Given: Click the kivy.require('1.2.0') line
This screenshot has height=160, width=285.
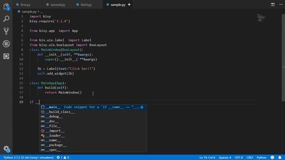Looking at the screenshot, I should tap(49, 21).
